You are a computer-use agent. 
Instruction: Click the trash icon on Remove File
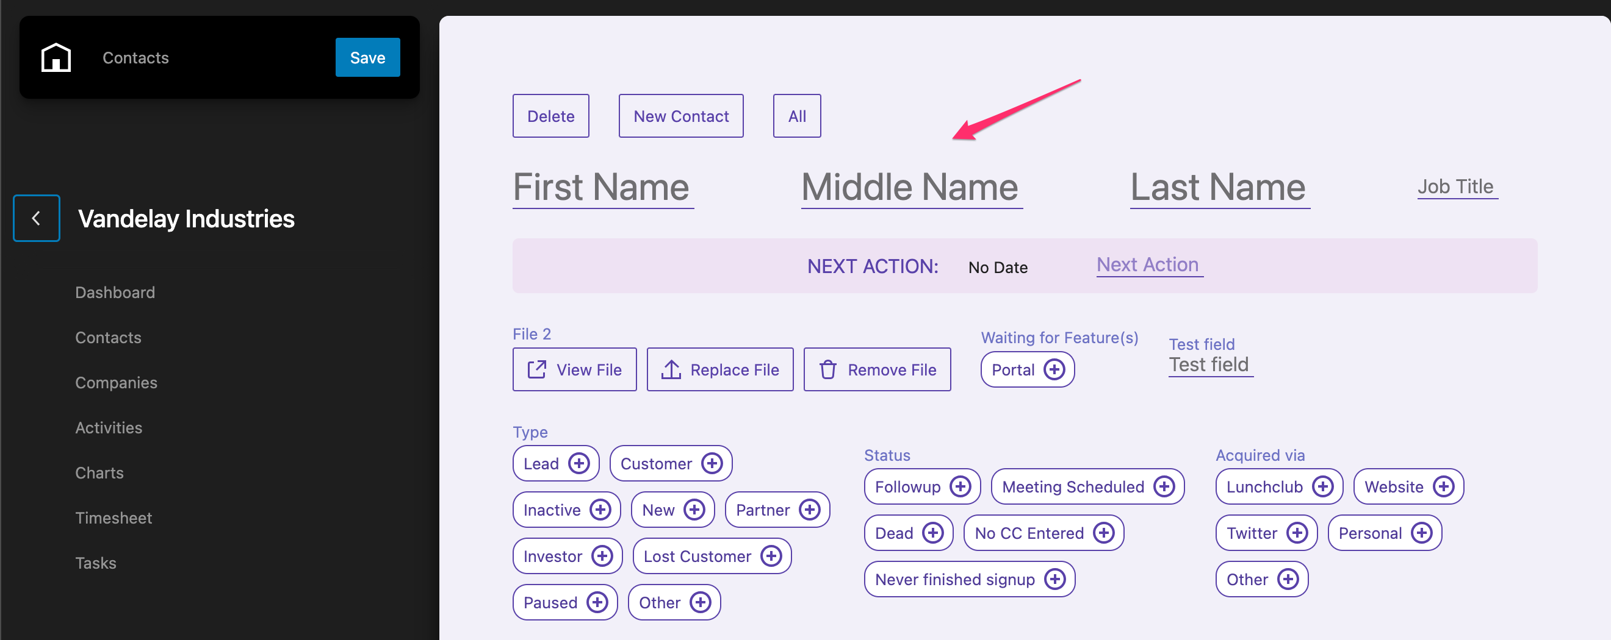pyautogui.click(x=828, y=369)
